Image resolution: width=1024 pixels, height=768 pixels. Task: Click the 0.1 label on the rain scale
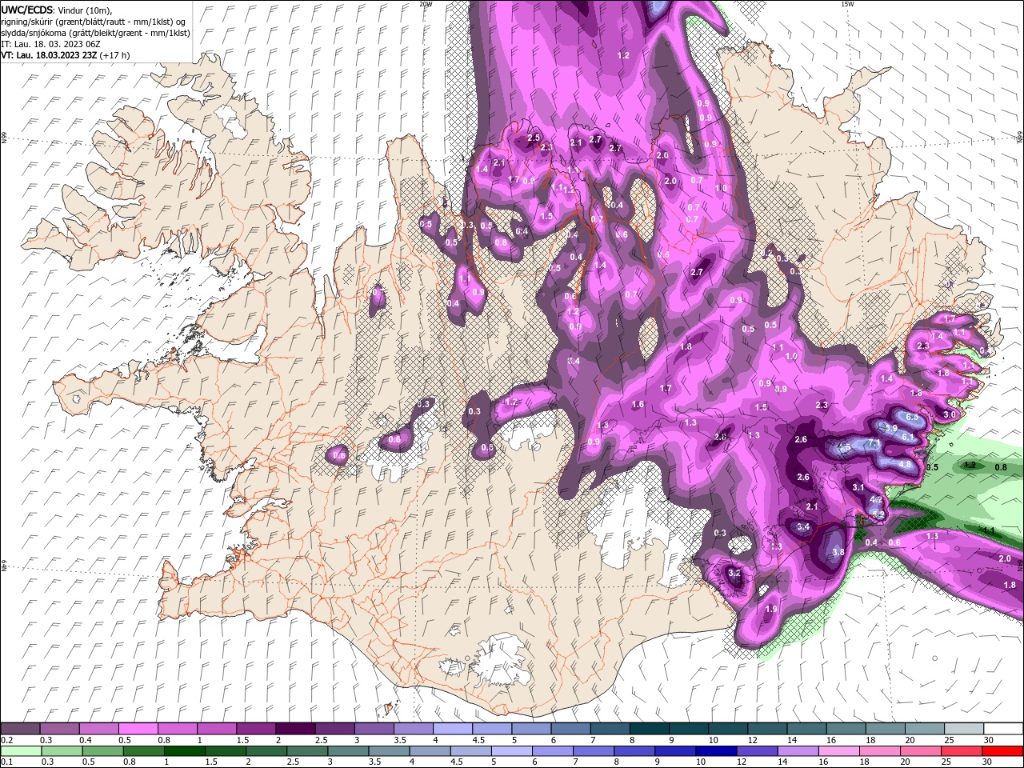[x=6, y=762]
